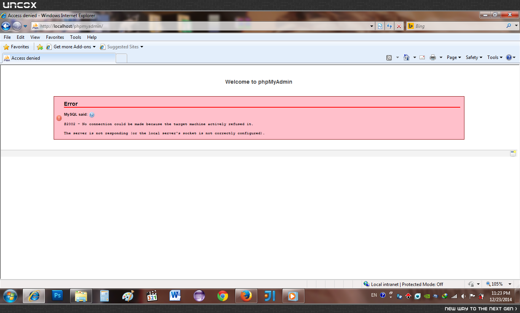Screen dimensions: 520x313
Task: Open Google Chrome from the taskbar
Action: [x=223, y=296]
